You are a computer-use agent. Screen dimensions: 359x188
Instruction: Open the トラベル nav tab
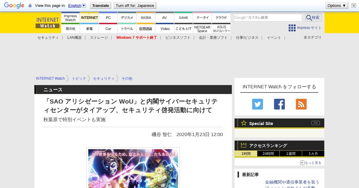point(127,28)
